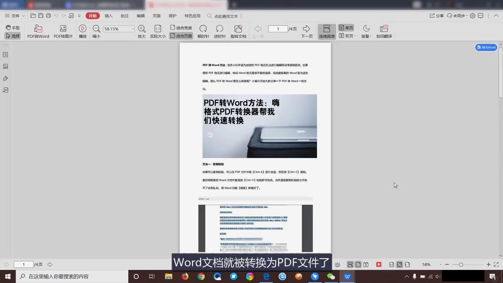Start slideshow with 播放 button
Screen dimensions: 503x283
tap(83, 31)
